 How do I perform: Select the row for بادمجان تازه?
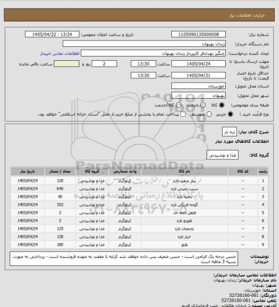click(x=139, y=229)
